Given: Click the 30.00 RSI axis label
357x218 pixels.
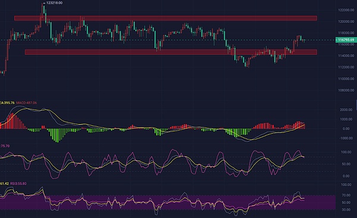Looking at the screenshot, I should click(x=346, y=210).
